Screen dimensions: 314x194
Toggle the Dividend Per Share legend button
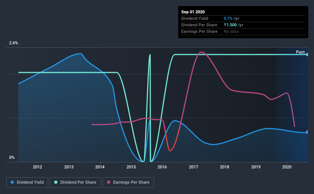pyautogui.click(x=75, y=183)
